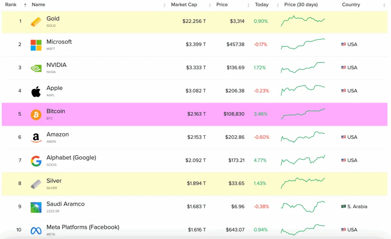Click the Price (30 days) header
391x239 pixels.
click(301, 5)
